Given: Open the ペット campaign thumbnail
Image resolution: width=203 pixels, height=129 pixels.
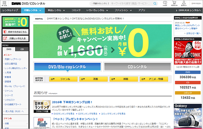Looking at the screenshot, I should tap(42, 123).
